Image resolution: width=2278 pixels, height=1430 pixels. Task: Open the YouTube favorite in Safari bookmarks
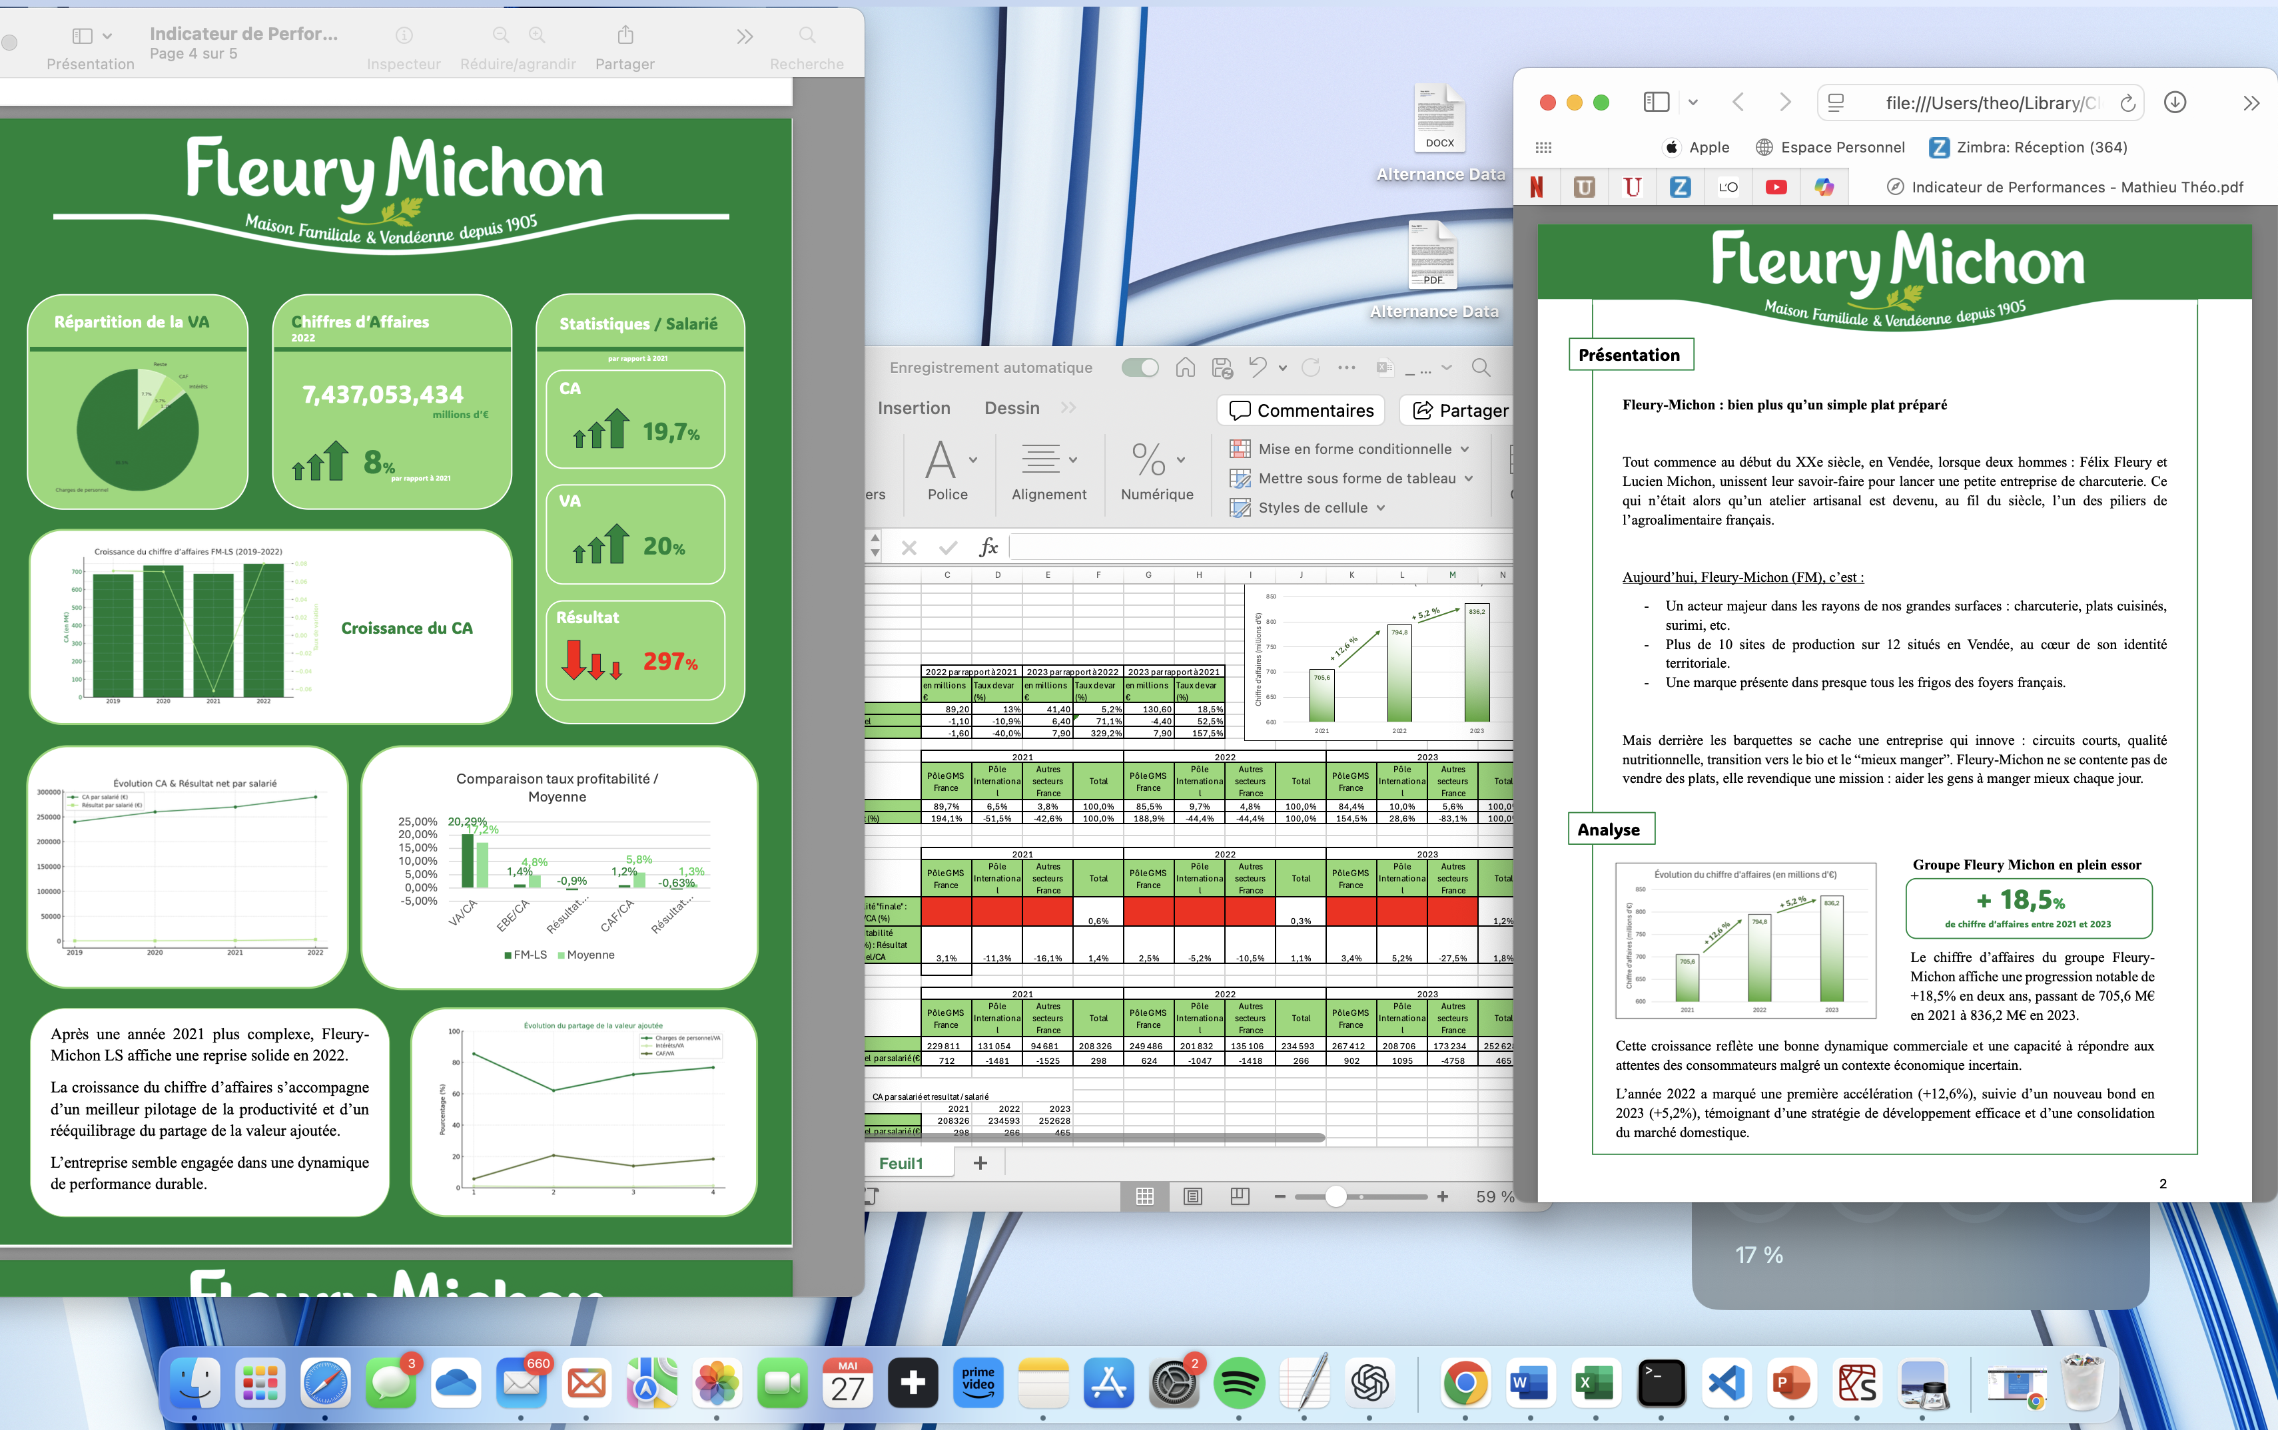click(1776, 187)
